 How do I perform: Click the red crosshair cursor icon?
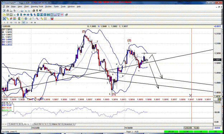tap(62, 15)
